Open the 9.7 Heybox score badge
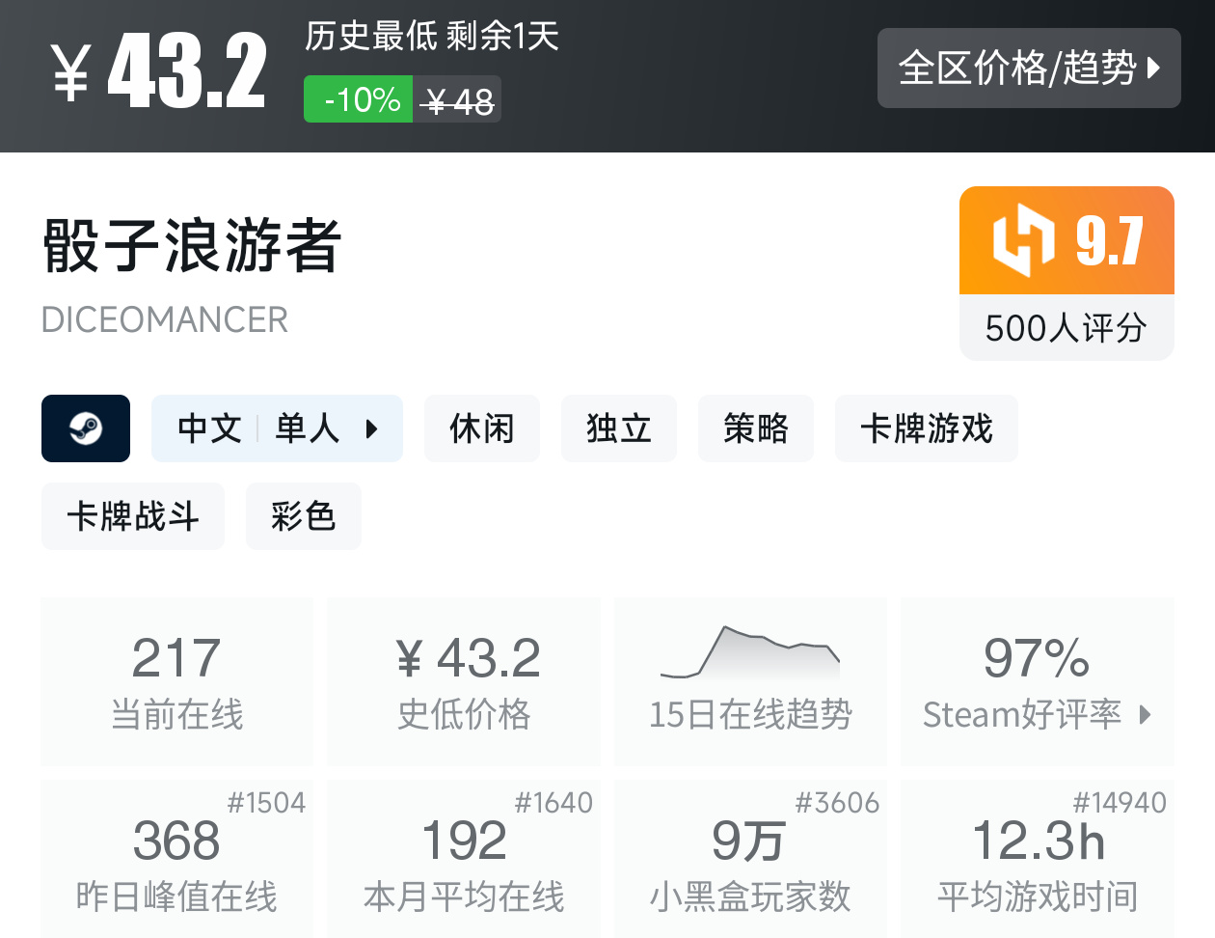The width and height of the screenshot is (1215, 938). pyautogui.click(x=1066, y=240)
